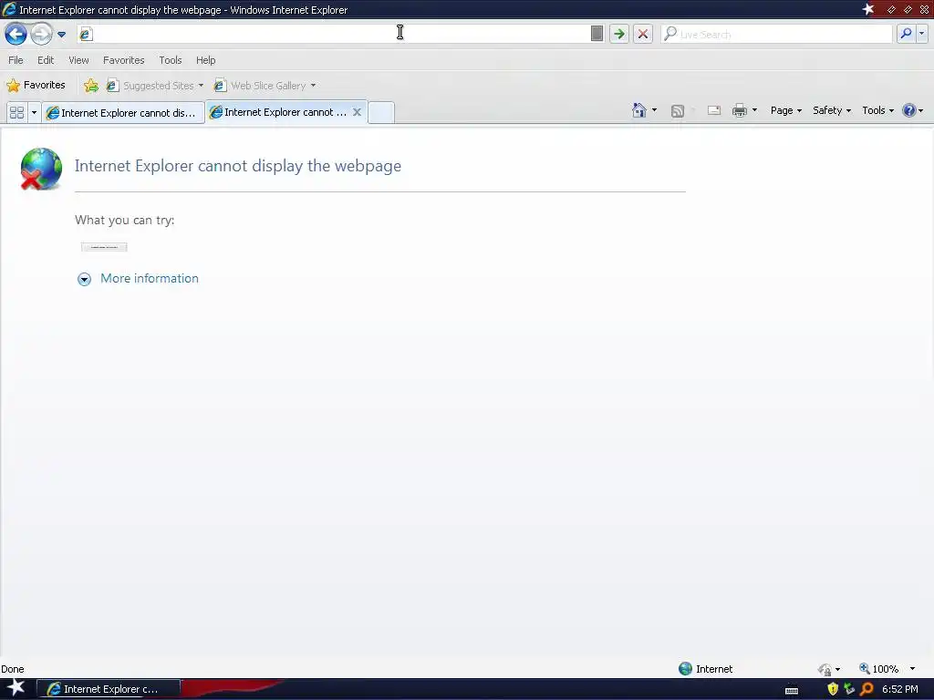Click the green Go arrow button

click(x=619, y=34)
